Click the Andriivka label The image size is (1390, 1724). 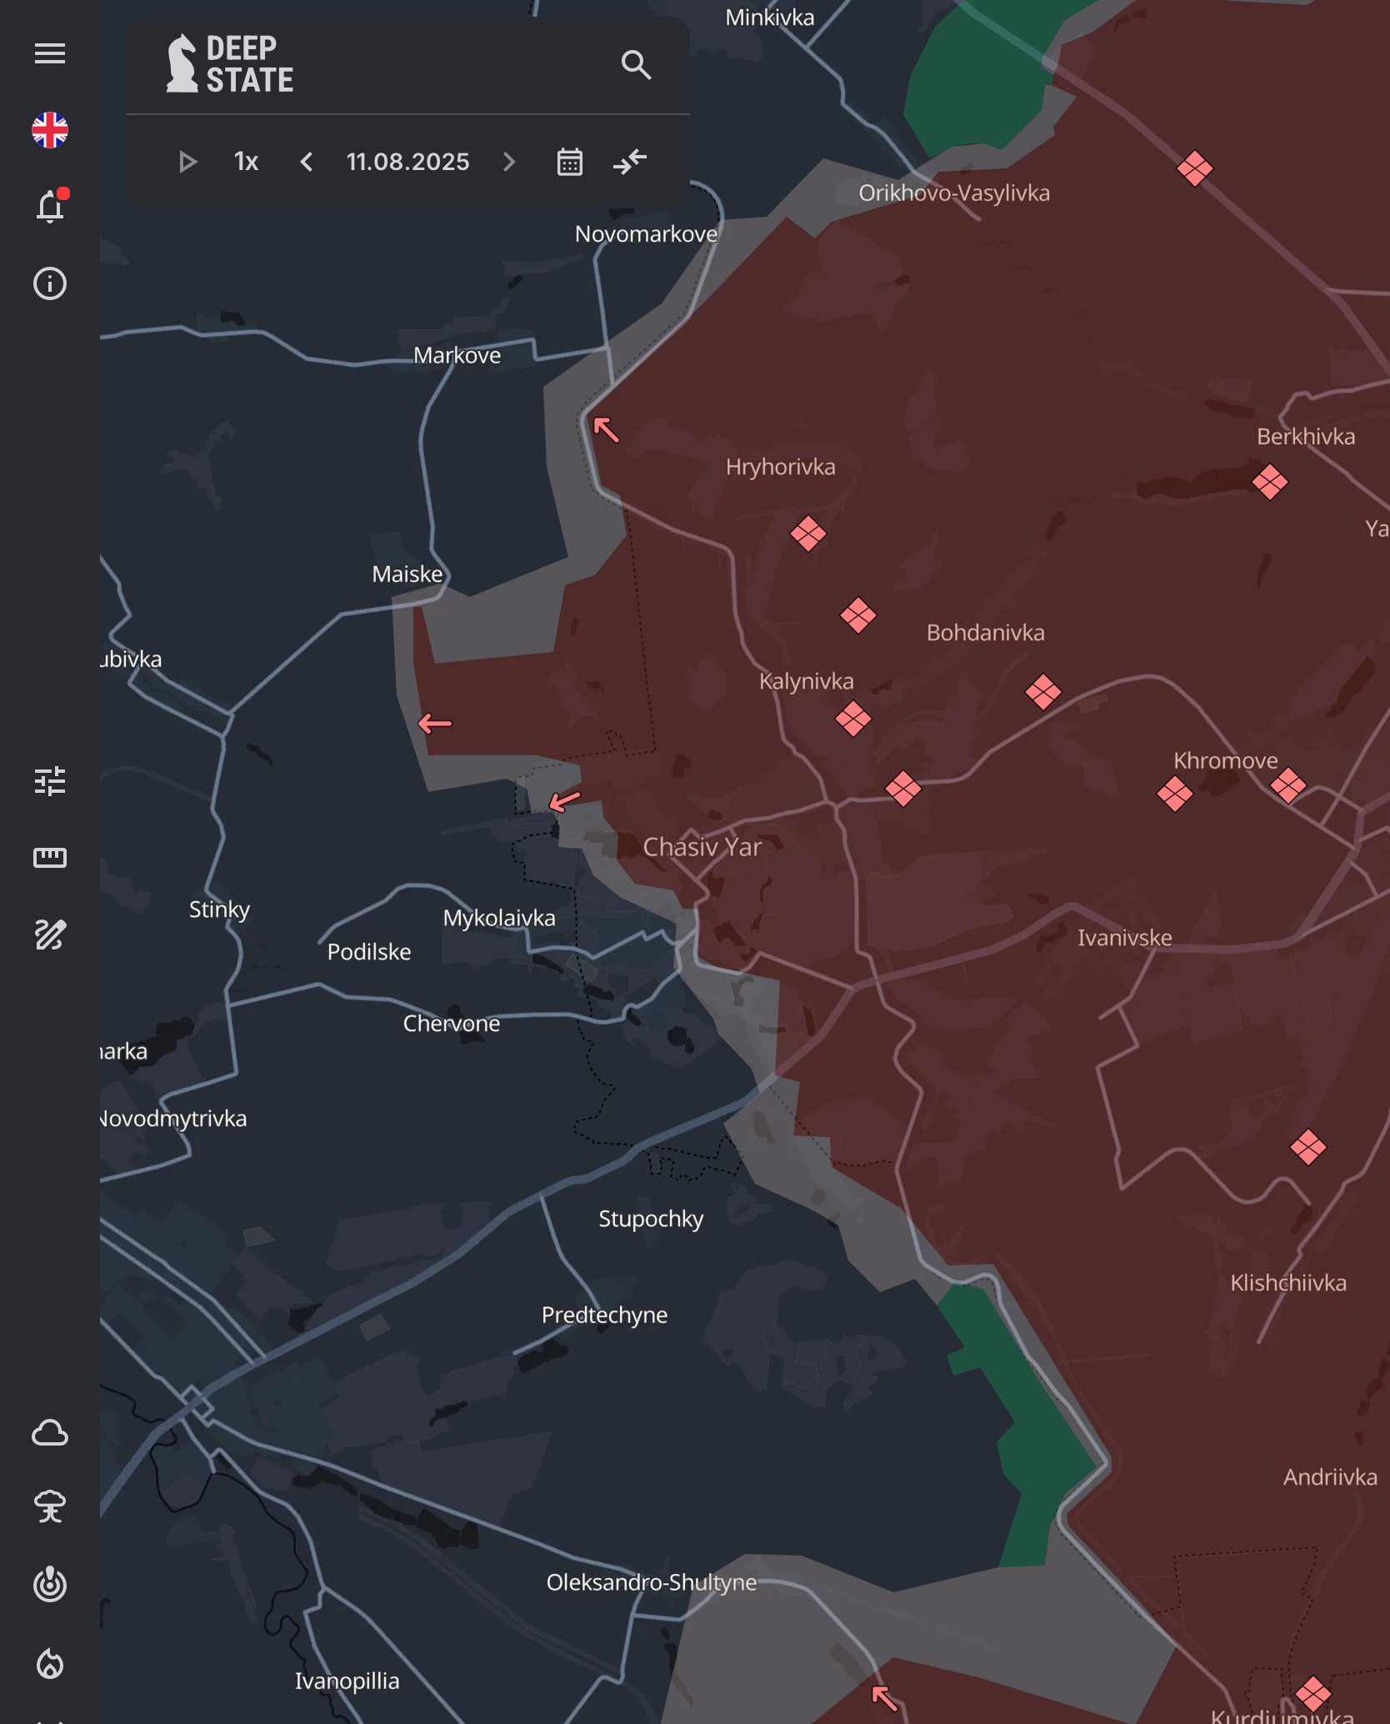click(1330, 1477)
